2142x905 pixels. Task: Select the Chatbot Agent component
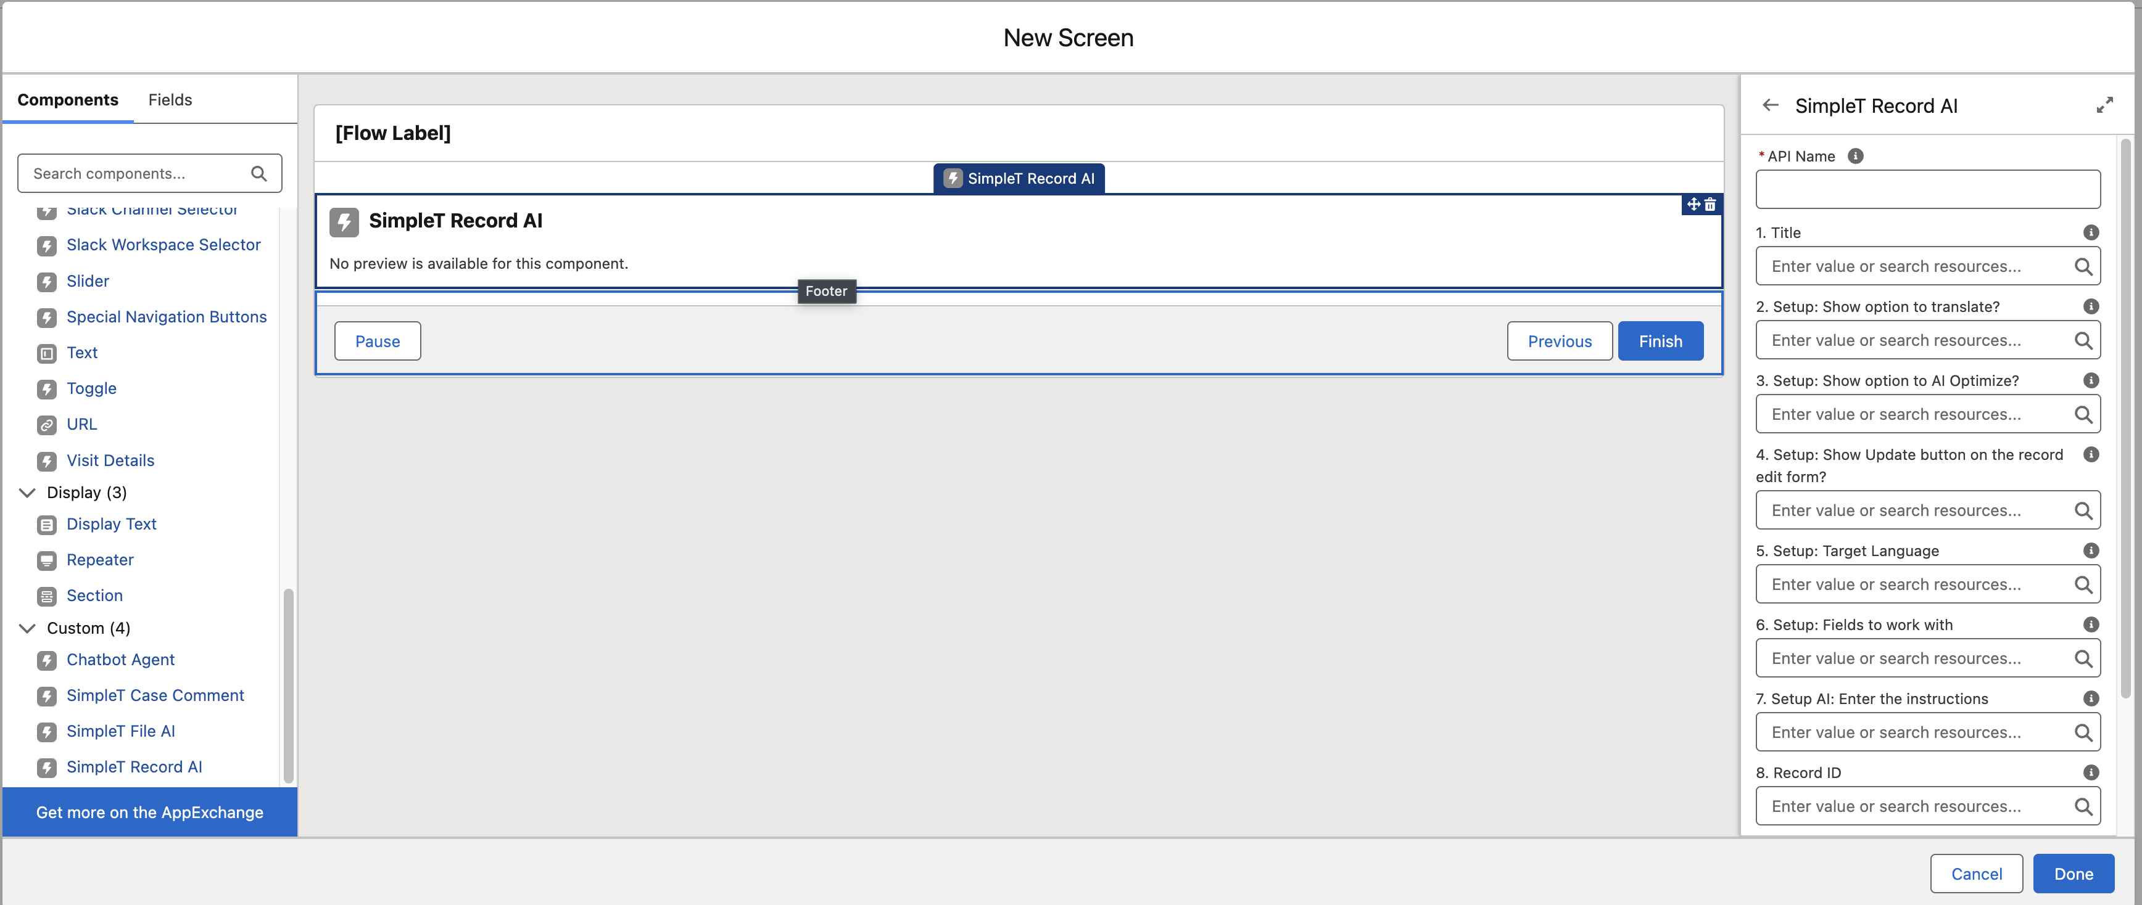[120, 660]
